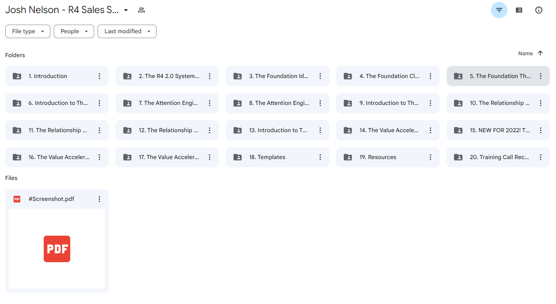The image size is (556, 304).
Task: Open more actions for 3. The Foundation Id...
Action: pos(320,76)
